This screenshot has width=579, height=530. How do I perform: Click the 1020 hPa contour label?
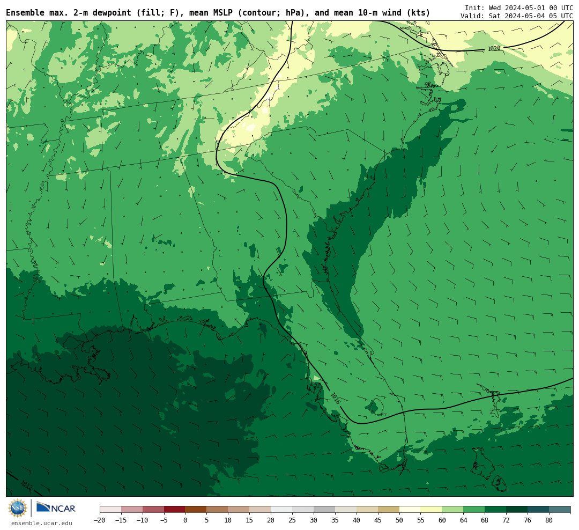coord(494,48)
